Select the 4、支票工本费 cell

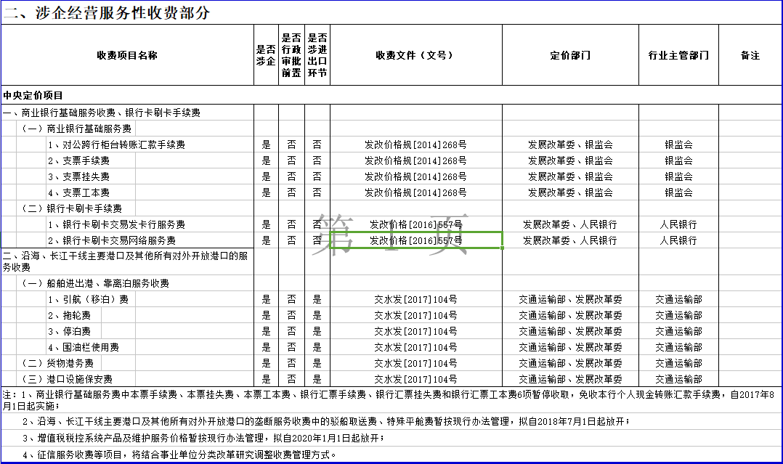(x=90, y=193)
